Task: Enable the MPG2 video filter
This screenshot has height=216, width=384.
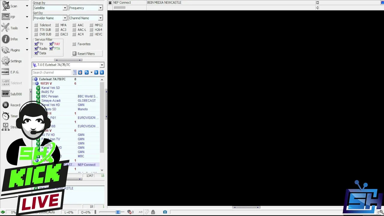Action: coord(91,25)
